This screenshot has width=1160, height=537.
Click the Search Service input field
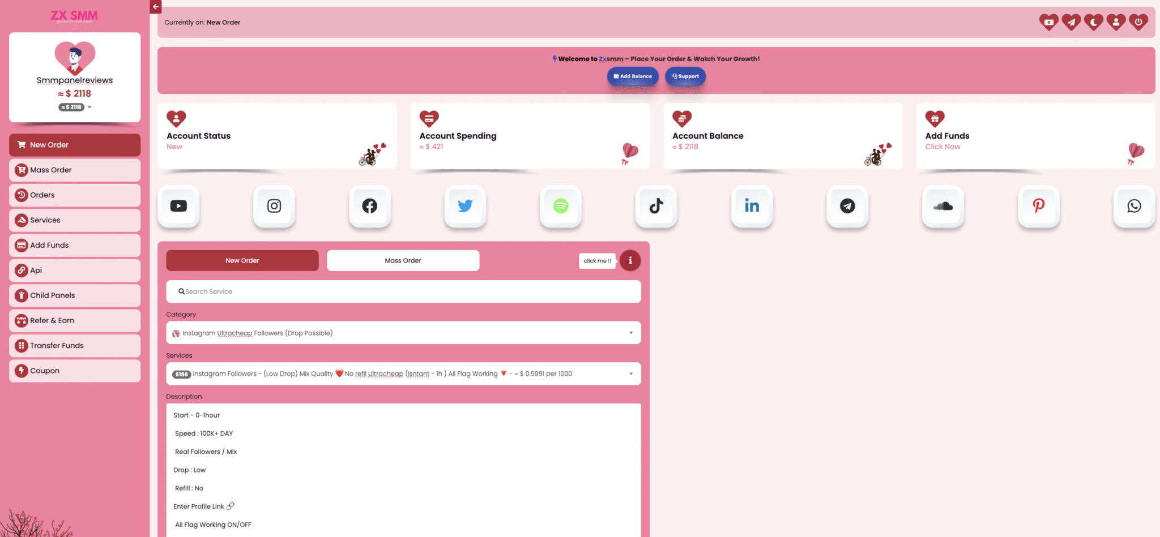[x=403, y=292]
